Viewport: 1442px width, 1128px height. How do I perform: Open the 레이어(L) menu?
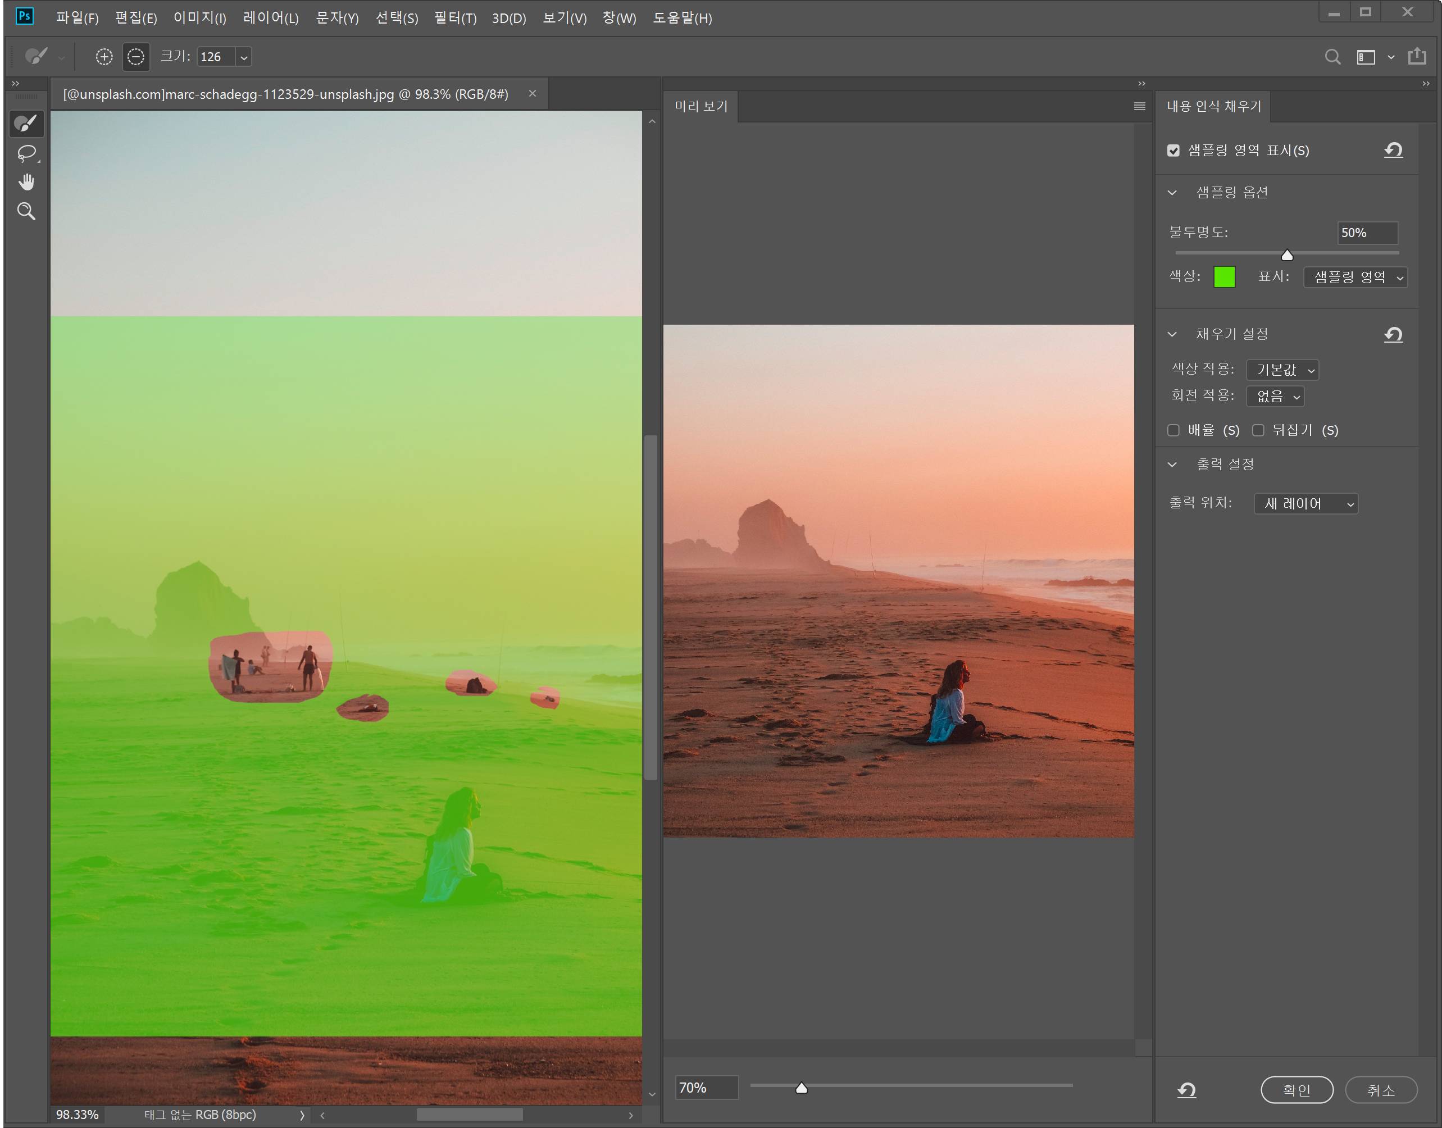[x=271, y=18]
